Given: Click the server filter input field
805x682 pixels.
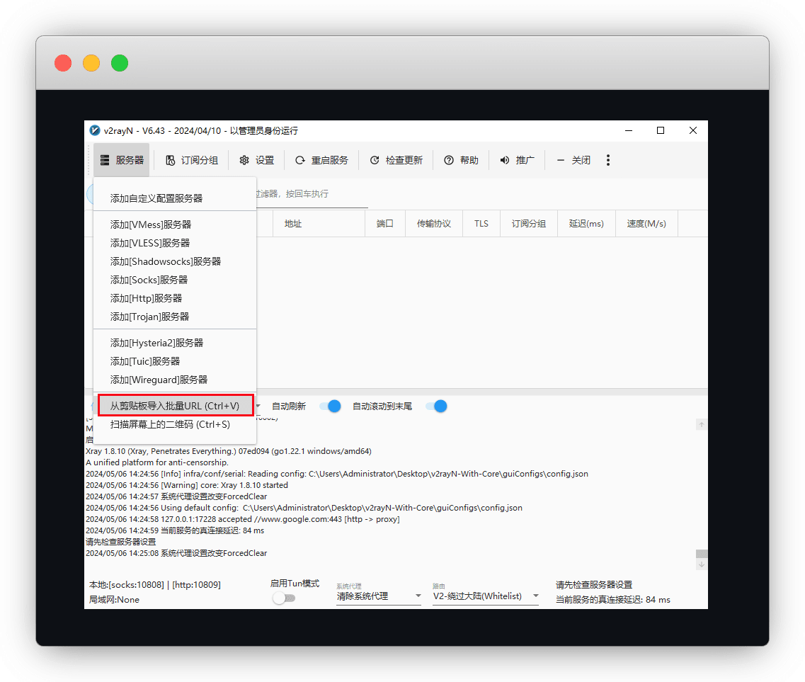Looking at the screenshot, I should click(312, 194).
